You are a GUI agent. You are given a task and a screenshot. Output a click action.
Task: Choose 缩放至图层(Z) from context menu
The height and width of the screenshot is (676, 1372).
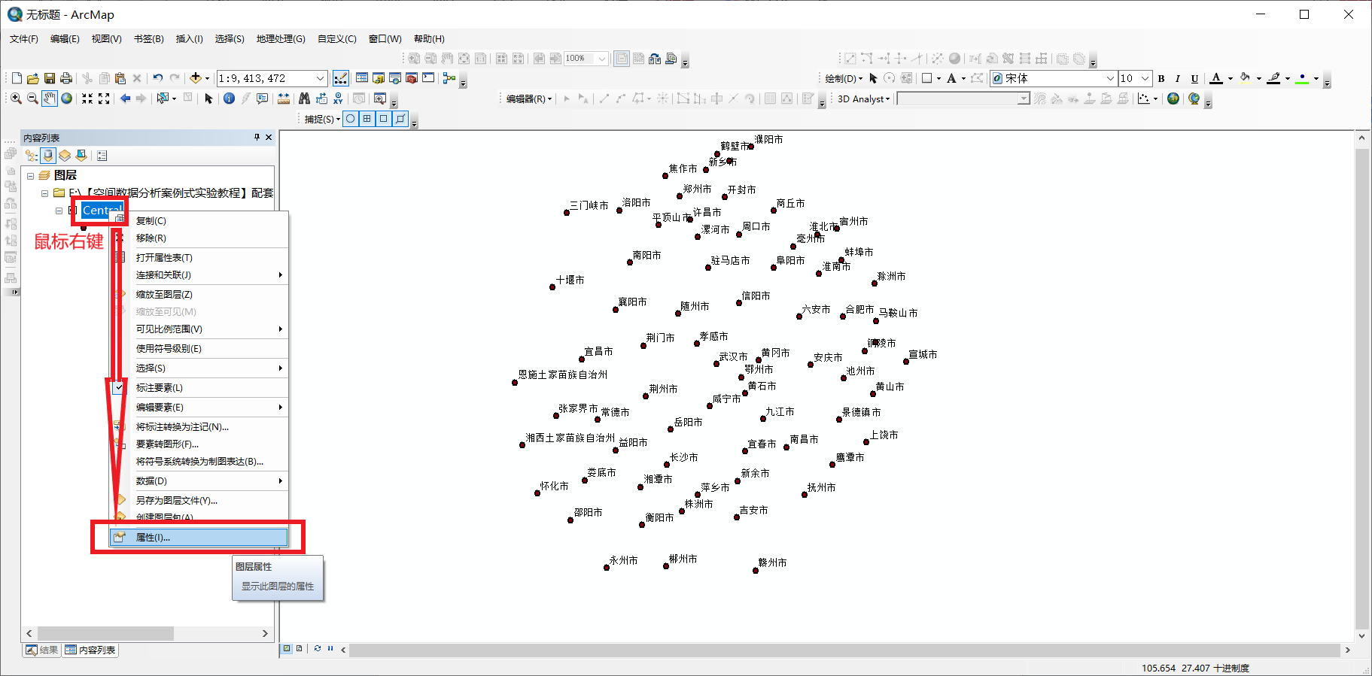199,295
